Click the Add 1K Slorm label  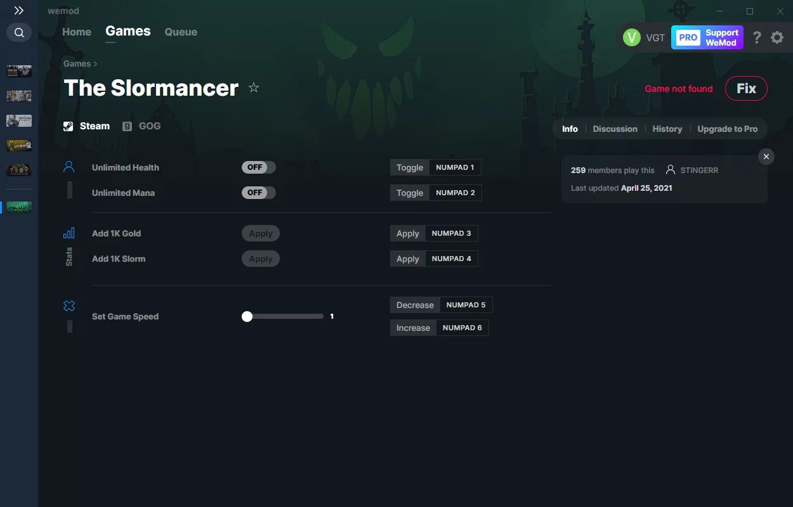point(119,259)
